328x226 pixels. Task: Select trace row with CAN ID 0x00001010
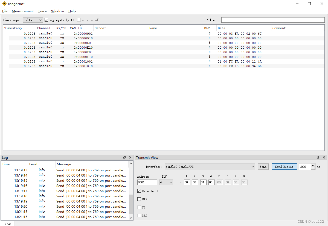tap(167, 66)
